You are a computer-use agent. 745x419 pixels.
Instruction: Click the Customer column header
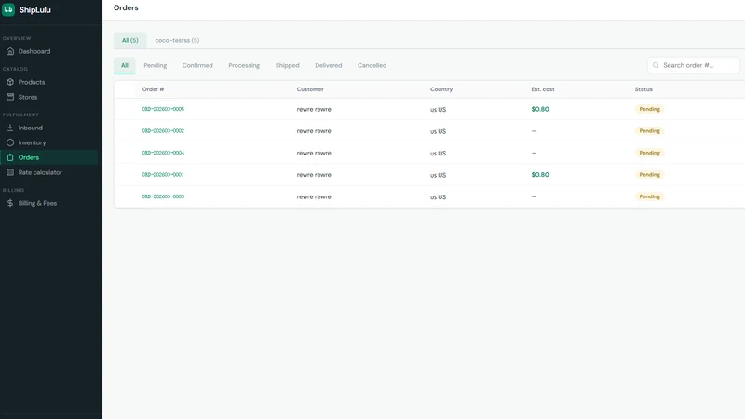(310, 89)
